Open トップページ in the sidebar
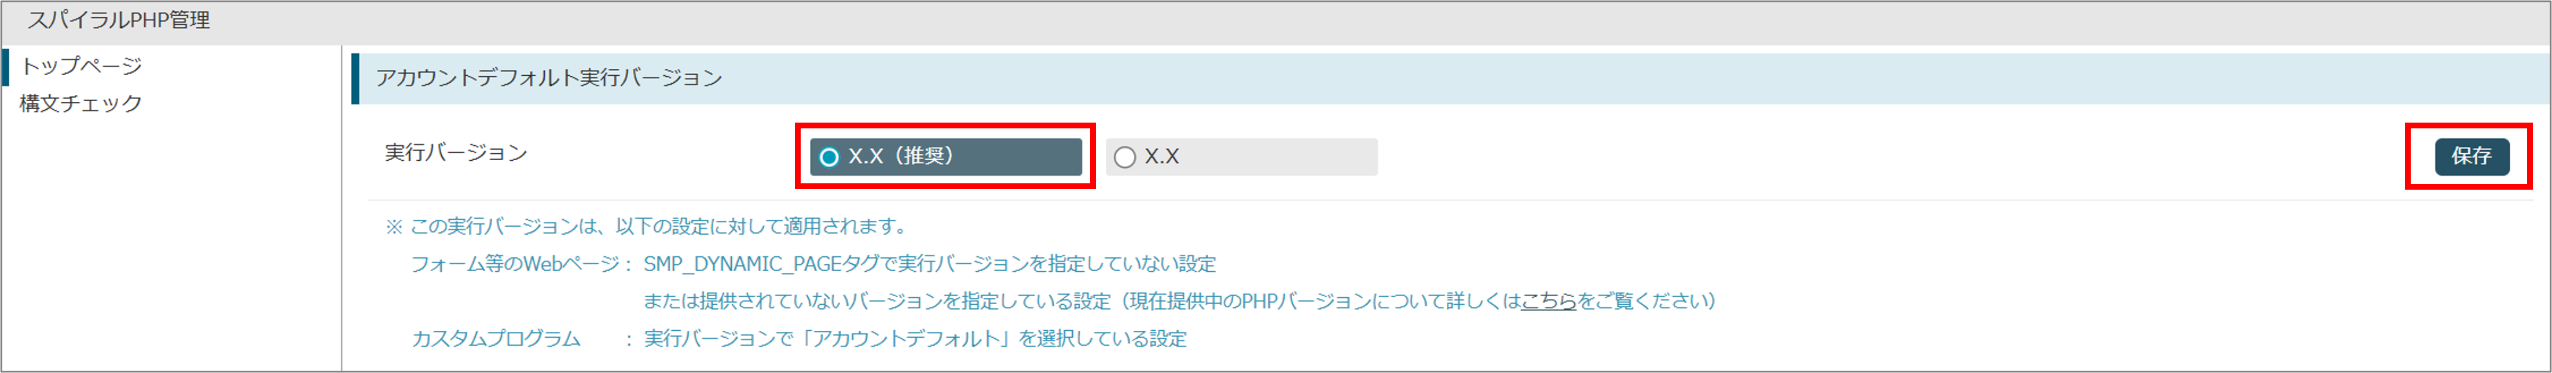The height and width of the screenshot is (373, 2552). point(81,65)
